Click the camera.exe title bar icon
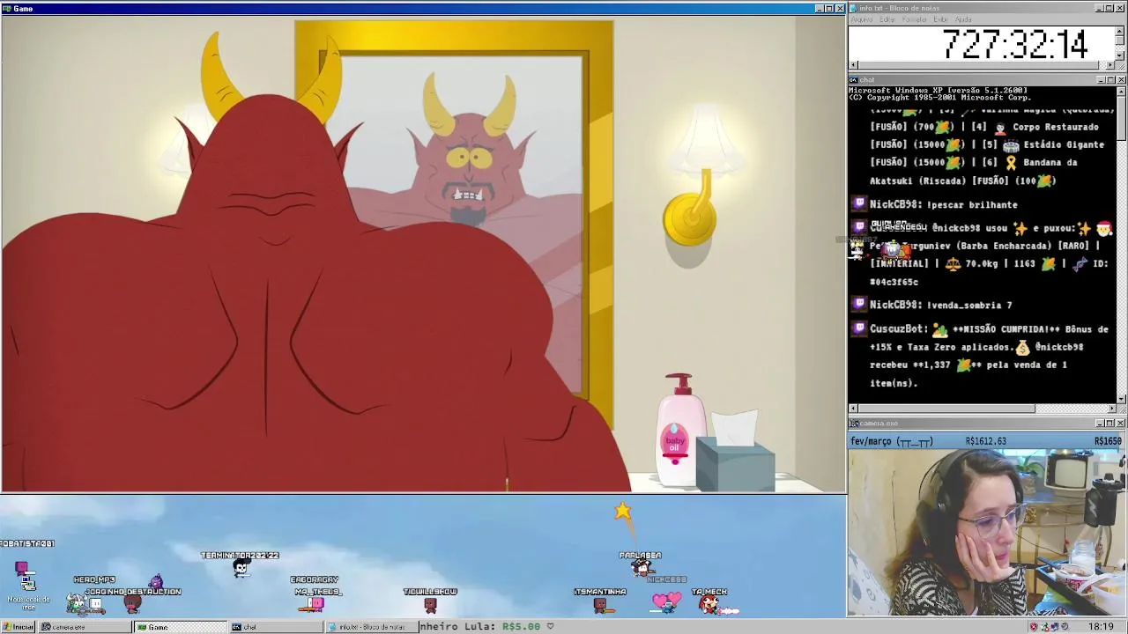The image size is (1128, 634). point(853,424)
